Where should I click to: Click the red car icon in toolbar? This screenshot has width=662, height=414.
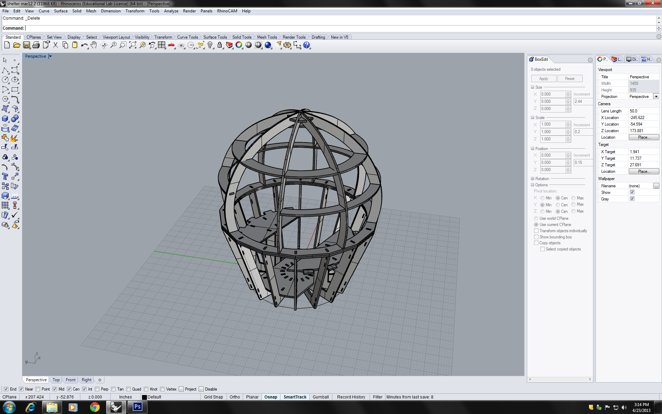tap(171, 45)
